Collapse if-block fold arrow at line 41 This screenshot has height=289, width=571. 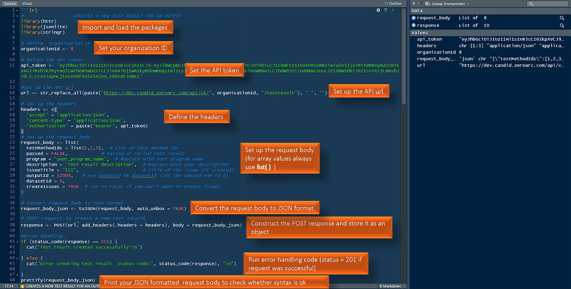tap(17, 242)
